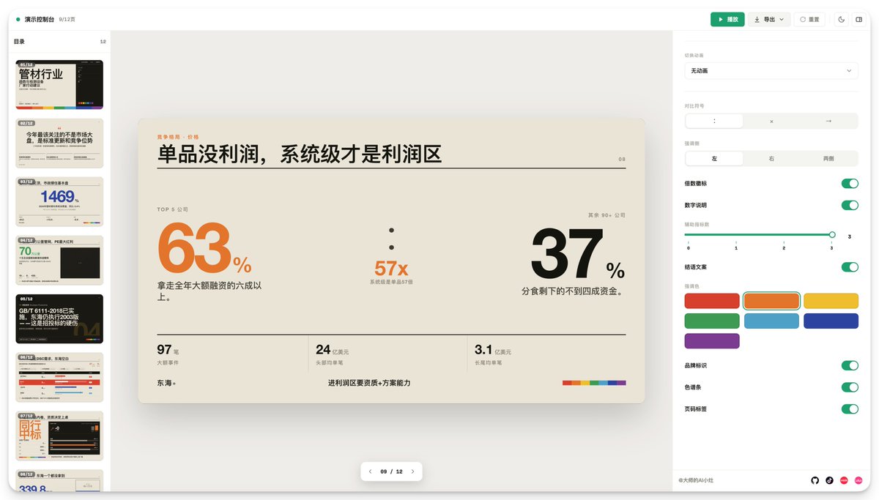Start the slideshow with 播放 button

click(x=727, y=20)
